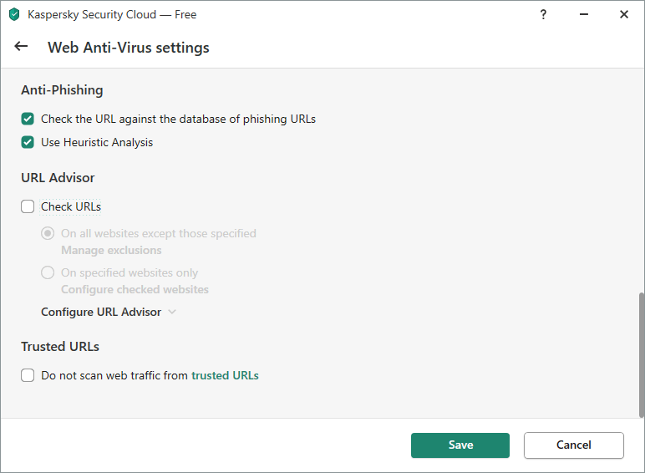
Task: Open the trusted URLs link
Action: [225, 375]
